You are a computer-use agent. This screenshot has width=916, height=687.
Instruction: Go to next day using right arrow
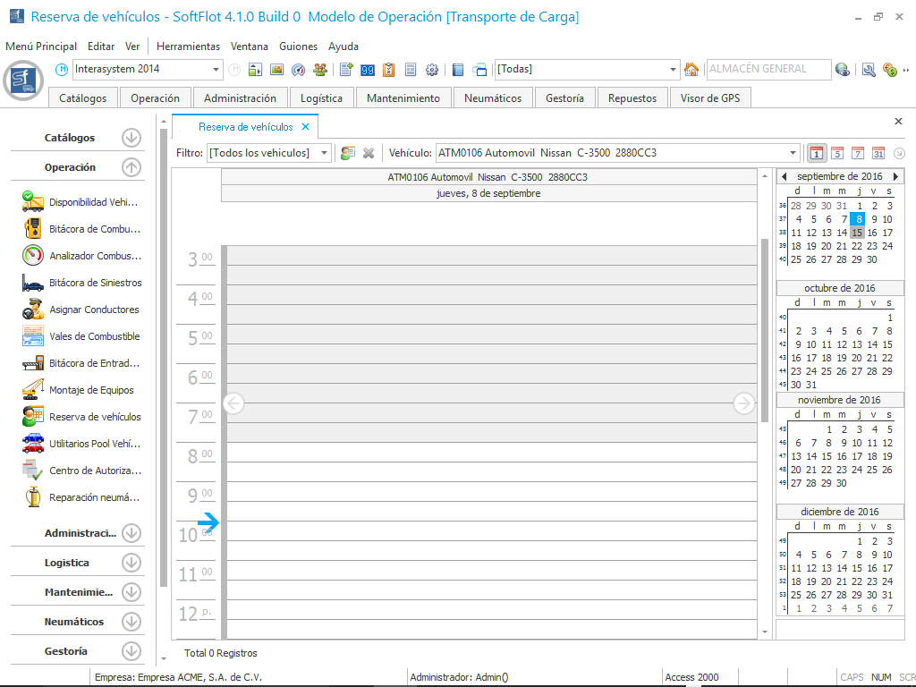pyautogui.click(x=743, y=403)
